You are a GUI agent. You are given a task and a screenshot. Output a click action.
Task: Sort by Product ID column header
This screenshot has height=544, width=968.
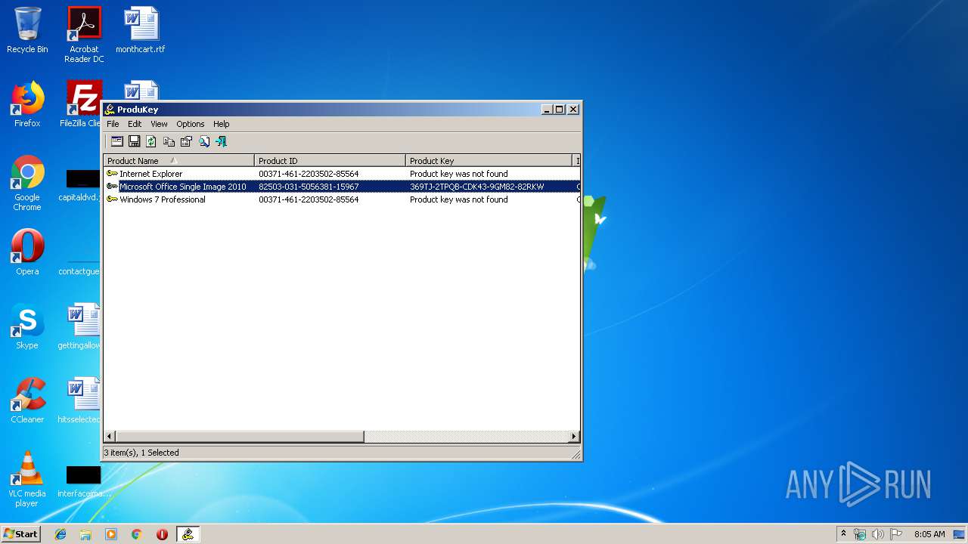[x=330, y=160]
